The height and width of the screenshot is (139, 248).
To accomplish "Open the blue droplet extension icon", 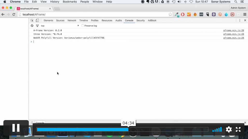I will coord(226,15).
